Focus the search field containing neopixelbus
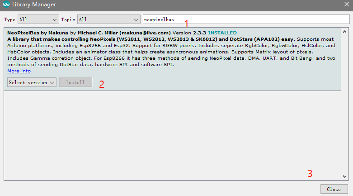Image resolution: width=353 pixels, height=196 pixels. tap(246, 20)
